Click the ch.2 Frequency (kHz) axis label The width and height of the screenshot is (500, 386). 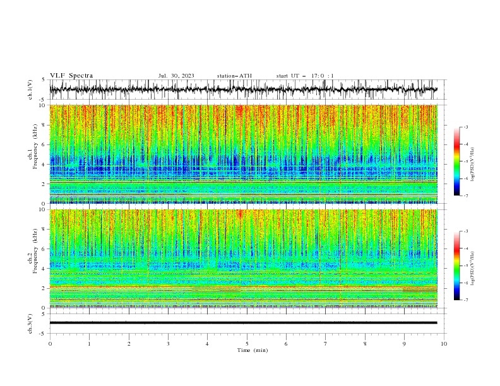click(x=33, y=250)
